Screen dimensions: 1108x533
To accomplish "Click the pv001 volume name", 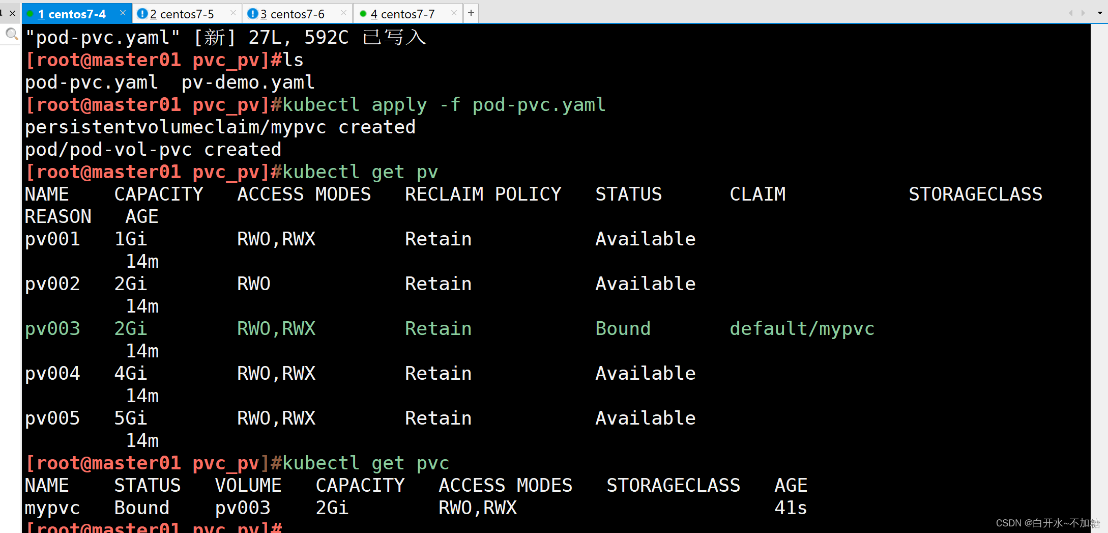I will click(x=52, y=239).
